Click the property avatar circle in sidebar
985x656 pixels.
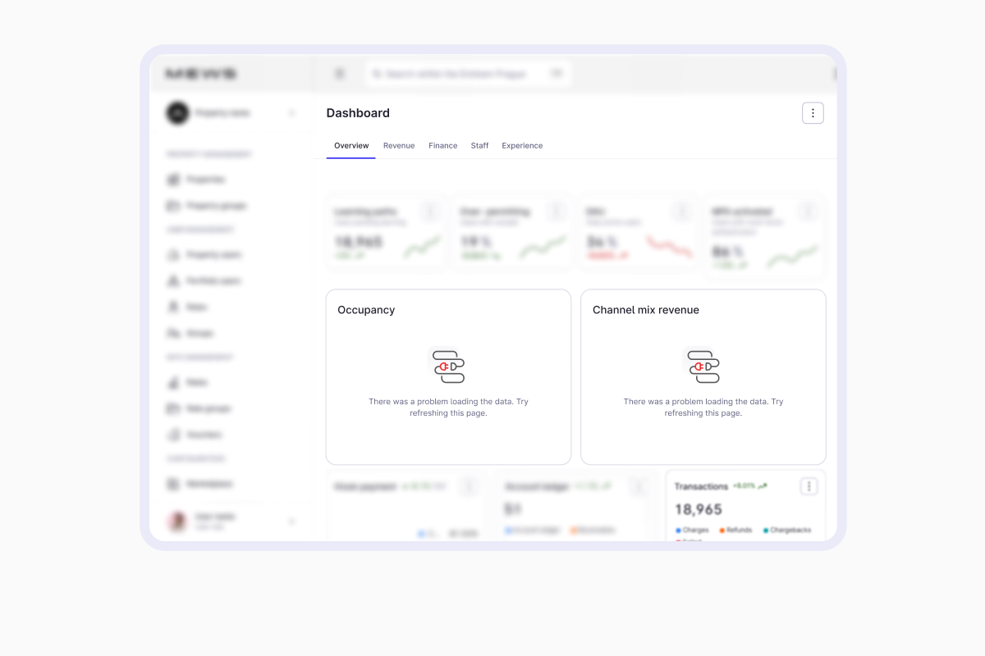coord(177,113)
